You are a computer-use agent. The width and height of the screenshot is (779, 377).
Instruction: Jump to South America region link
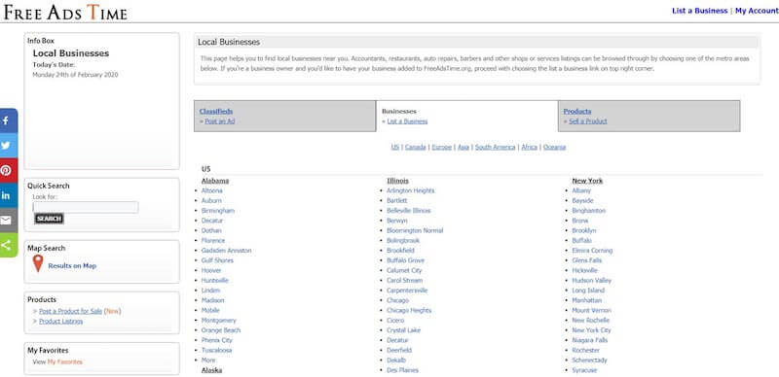[x=495, y=147]
